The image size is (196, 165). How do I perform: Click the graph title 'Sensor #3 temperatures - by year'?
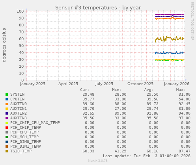[x=98, y=7]
